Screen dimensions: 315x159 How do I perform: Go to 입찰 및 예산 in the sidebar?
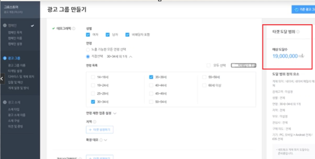click(x=15, y=82)
